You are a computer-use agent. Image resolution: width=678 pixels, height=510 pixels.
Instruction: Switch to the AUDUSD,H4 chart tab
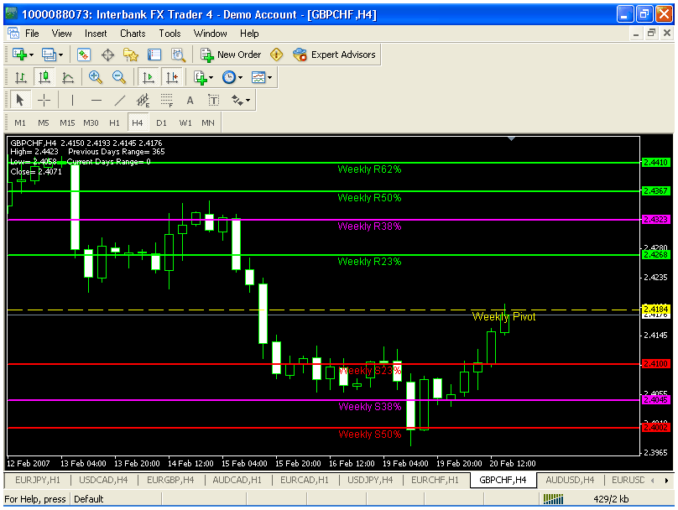point(571,480)
